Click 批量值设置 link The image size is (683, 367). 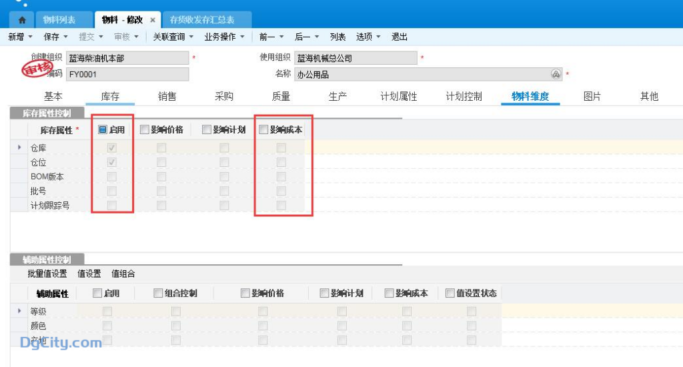47,274
